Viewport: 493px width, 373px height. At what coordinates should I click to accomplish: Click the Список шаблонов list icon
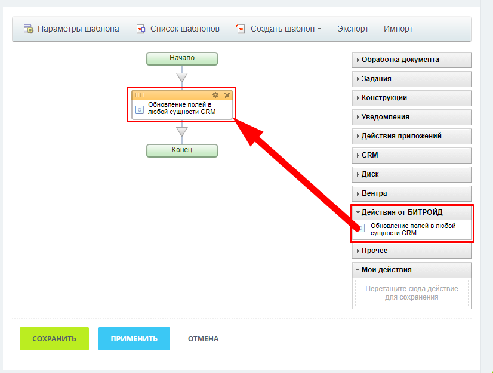141,29
